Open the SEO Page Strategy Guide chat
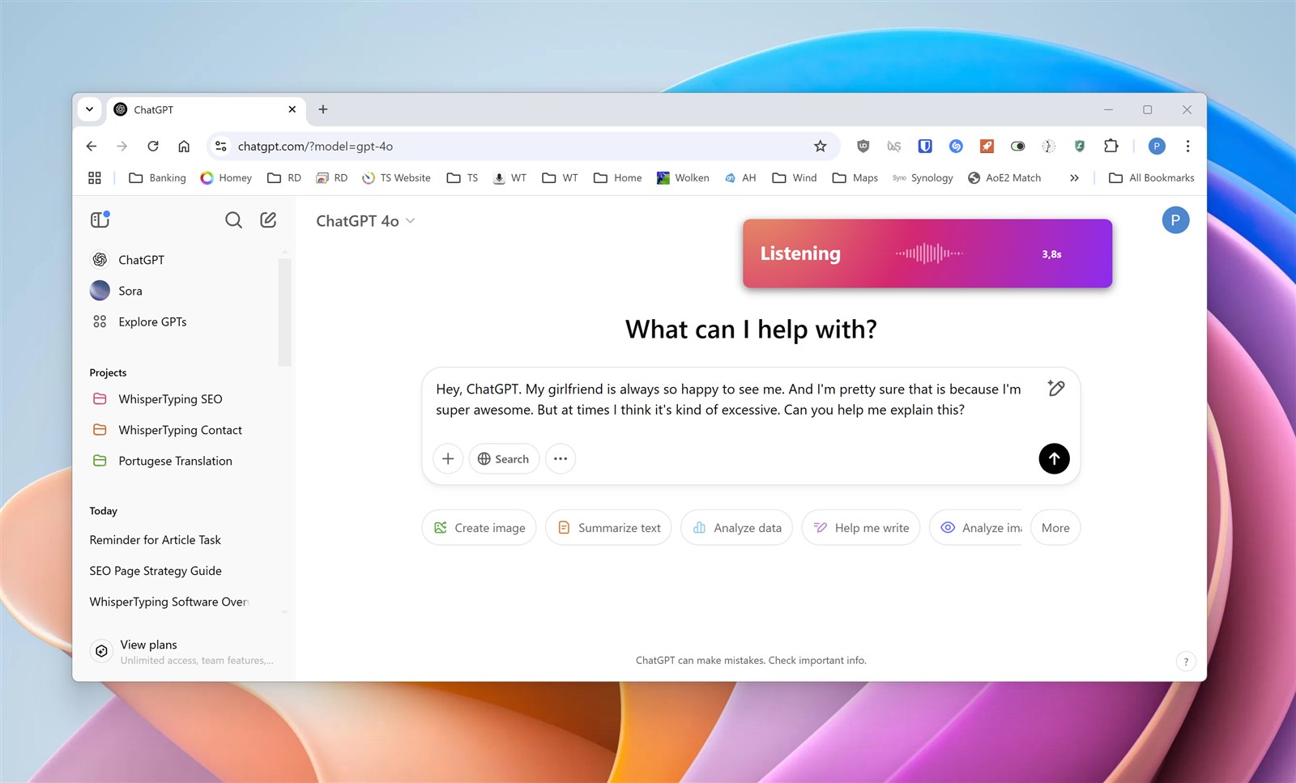Screen dimensions: 1296x783 (156, 570)
